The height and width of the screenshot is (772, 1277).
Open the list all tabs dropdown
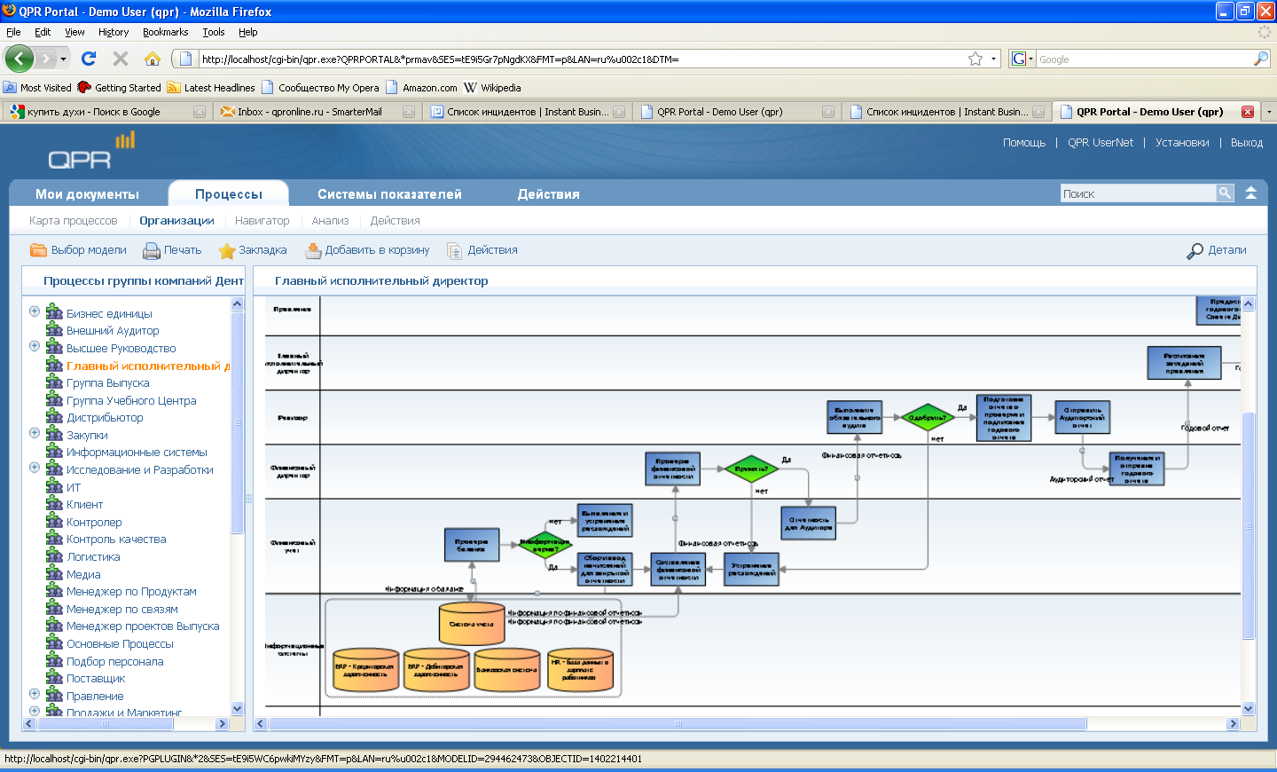coord(1268,112)
